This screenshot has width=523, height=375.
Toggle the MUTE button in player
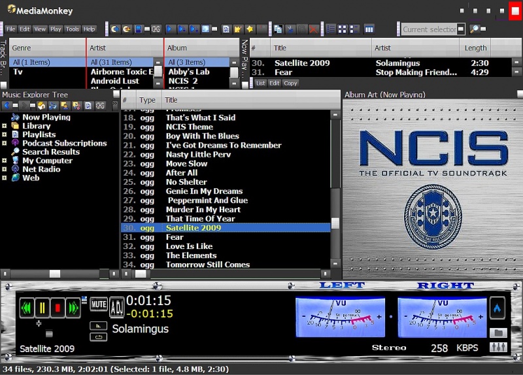click(99, 304)
